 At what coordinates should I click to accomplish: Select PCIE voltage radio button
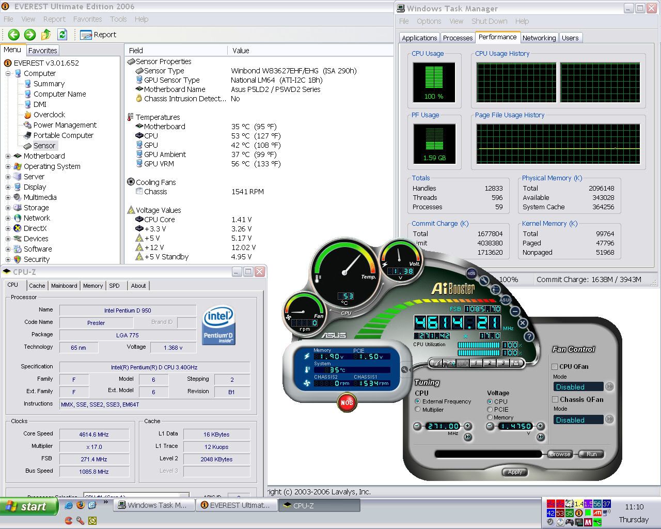point(490,409)
